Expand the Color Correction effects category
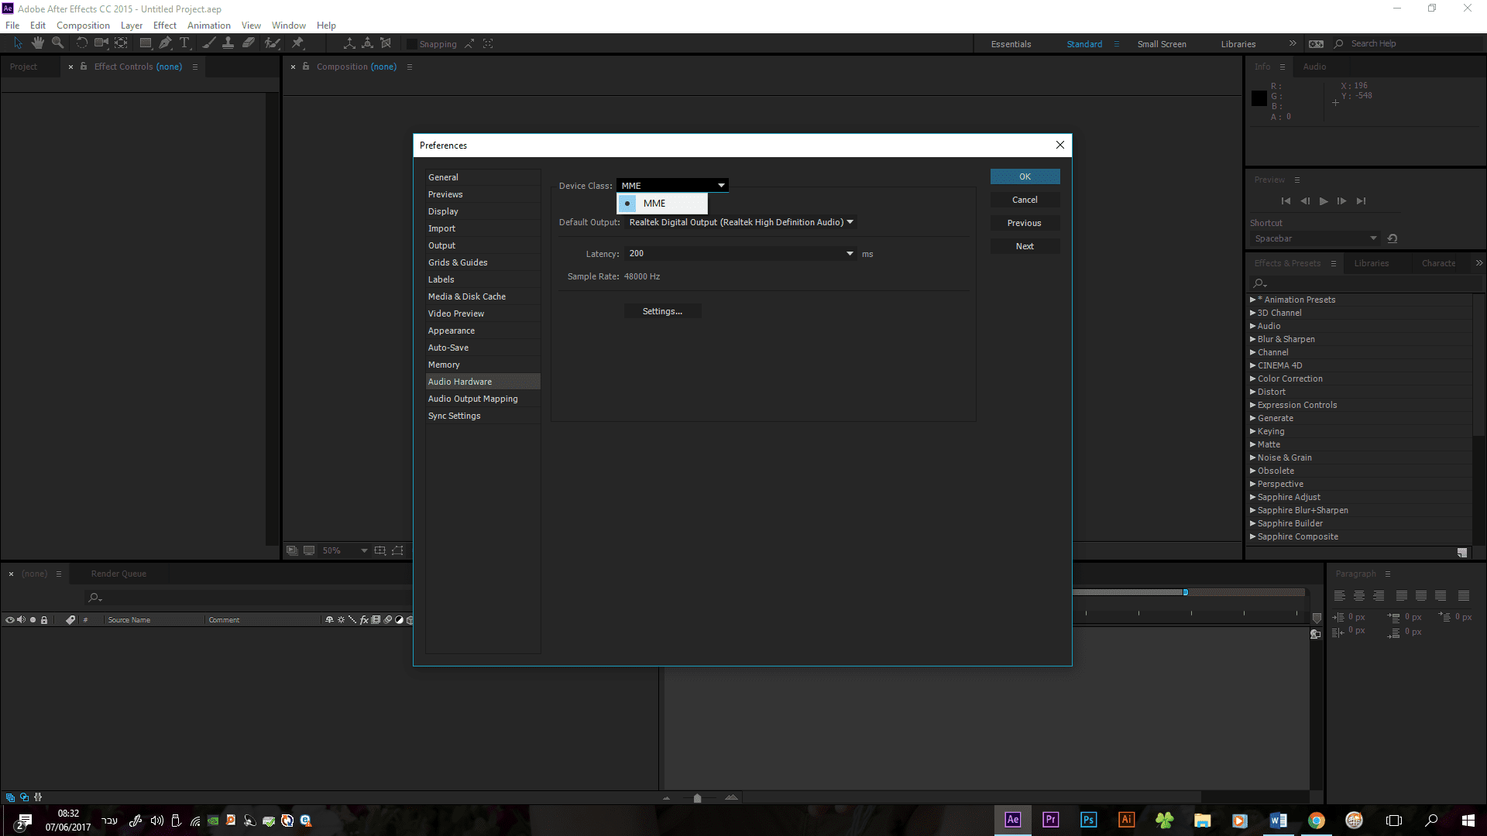The width and height of the screenshot is (1487, 836). coord(1252,379)
